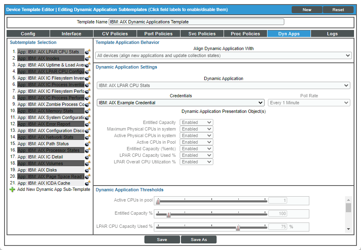Enable the Poll Rate field label
361x250 pixels.
309,96
